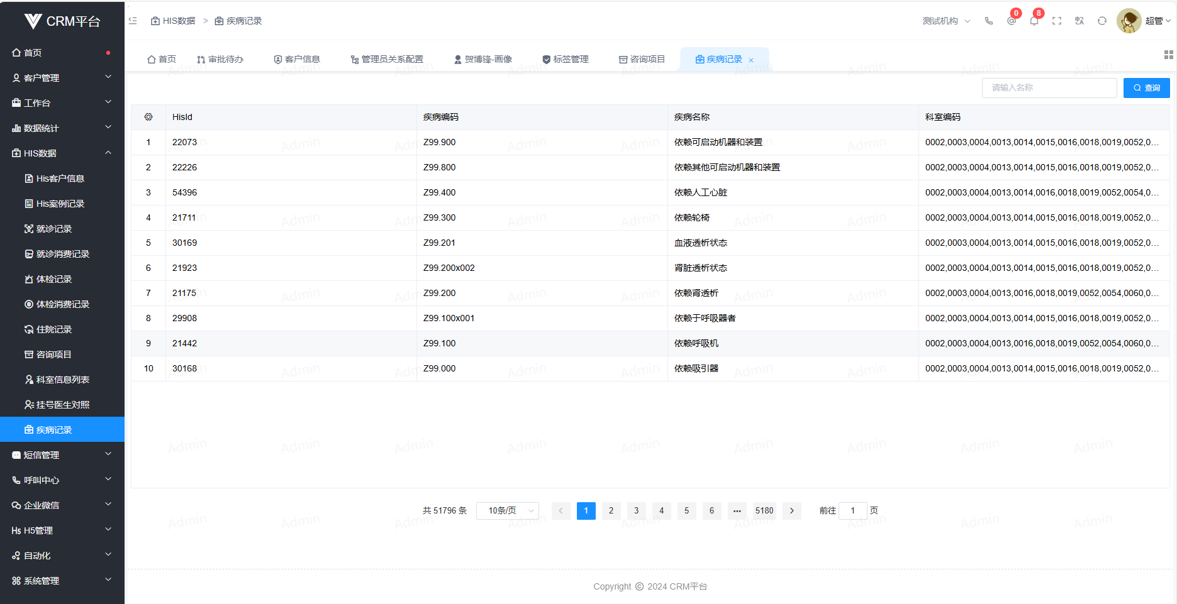Click the table column settings gear icon
The image size is (1177, 604).
pyautogui.click(x=148, y=117)
